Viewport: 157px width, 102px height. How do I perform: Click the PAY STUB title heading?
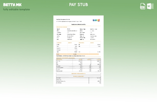tap(78, 5)
